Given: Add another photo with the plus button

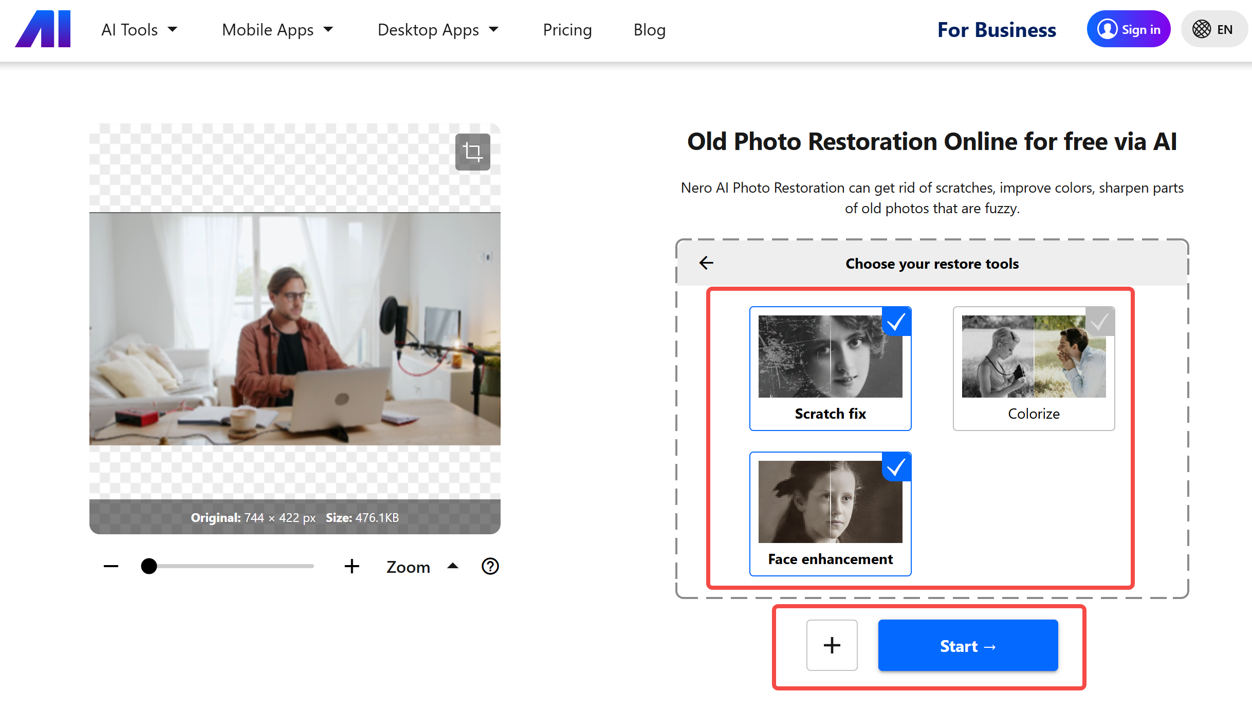Looking at the screenshot, I should tap(832, 645).
